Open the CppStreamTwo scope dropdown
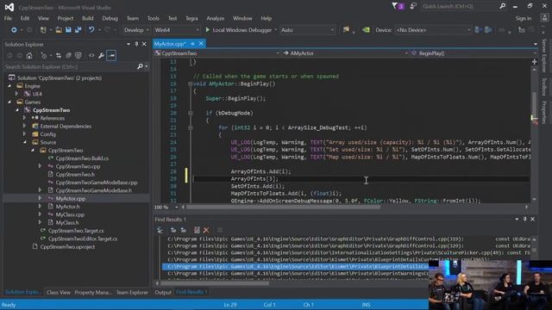 [216, 53]
